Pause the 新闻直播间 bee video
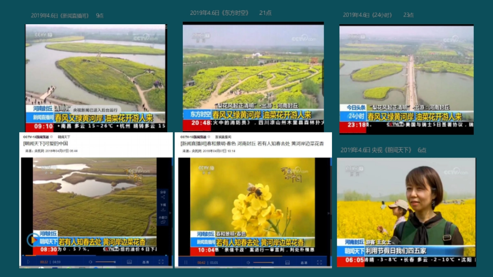This screenshot has width=493, height=277. [x=185, y=262]
